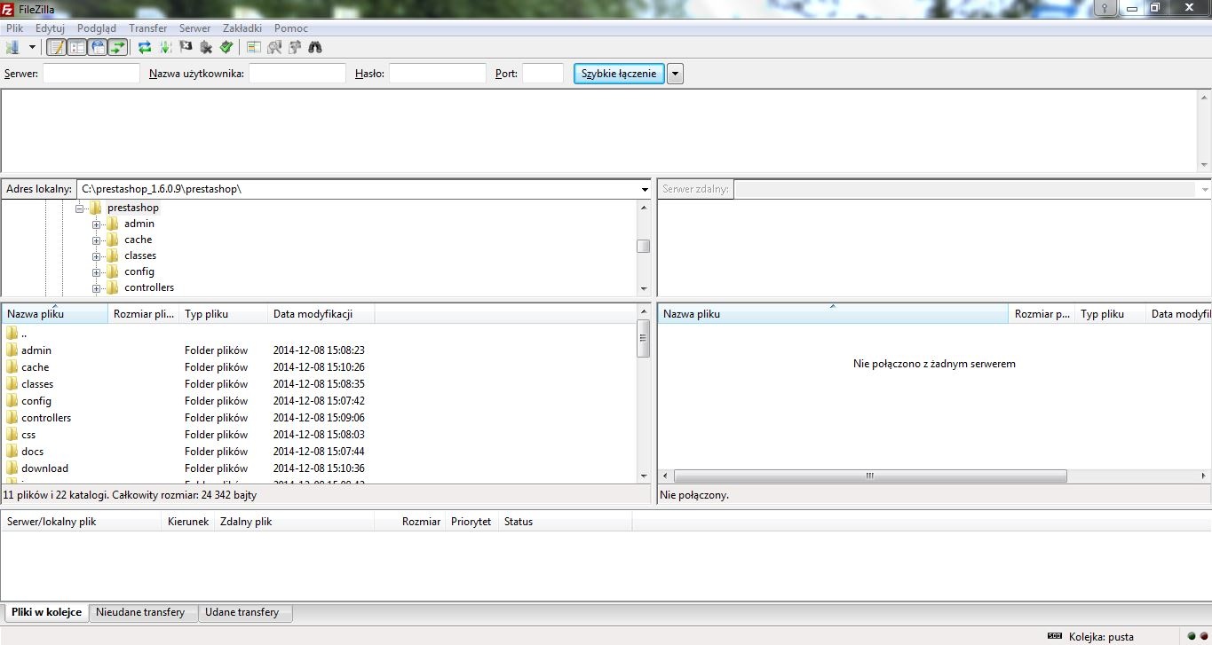Open the Zakładki menu
Viewport: 1212px width, 645px height.
[x=242, y=28]
